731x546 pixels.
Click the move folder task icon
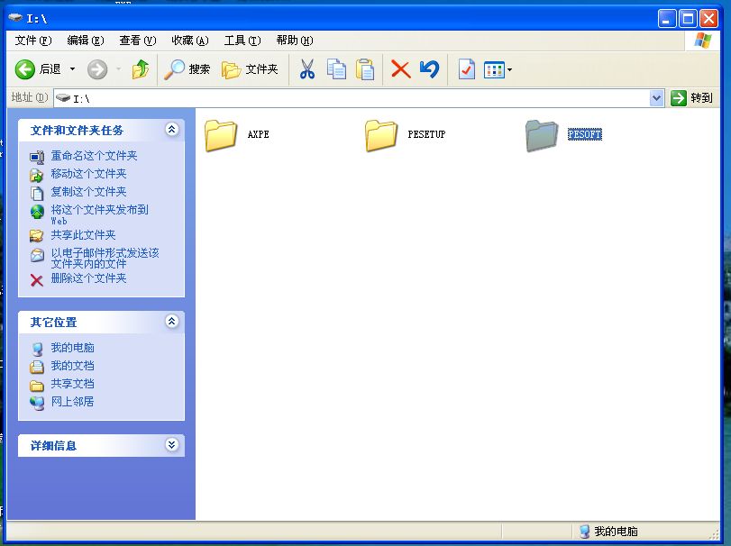click(x=37, y=175)
